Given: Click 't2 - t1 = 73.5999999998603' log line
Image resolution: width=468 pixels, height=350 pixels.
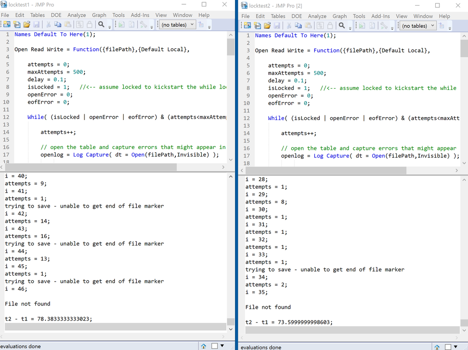Looking at the screenshot, I should pos(289,322).
